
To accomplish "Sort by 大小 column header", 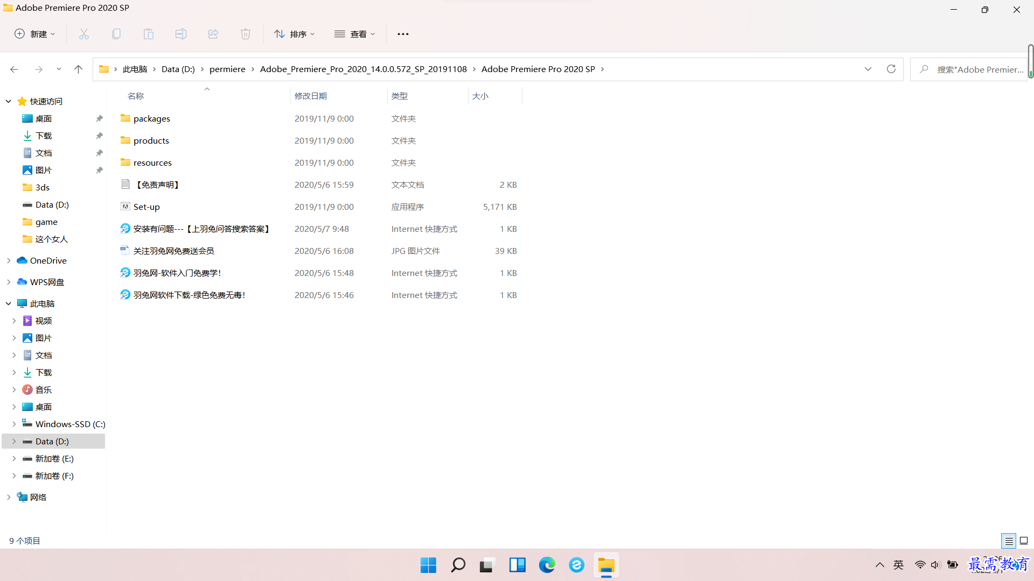I will click(480, 96).
